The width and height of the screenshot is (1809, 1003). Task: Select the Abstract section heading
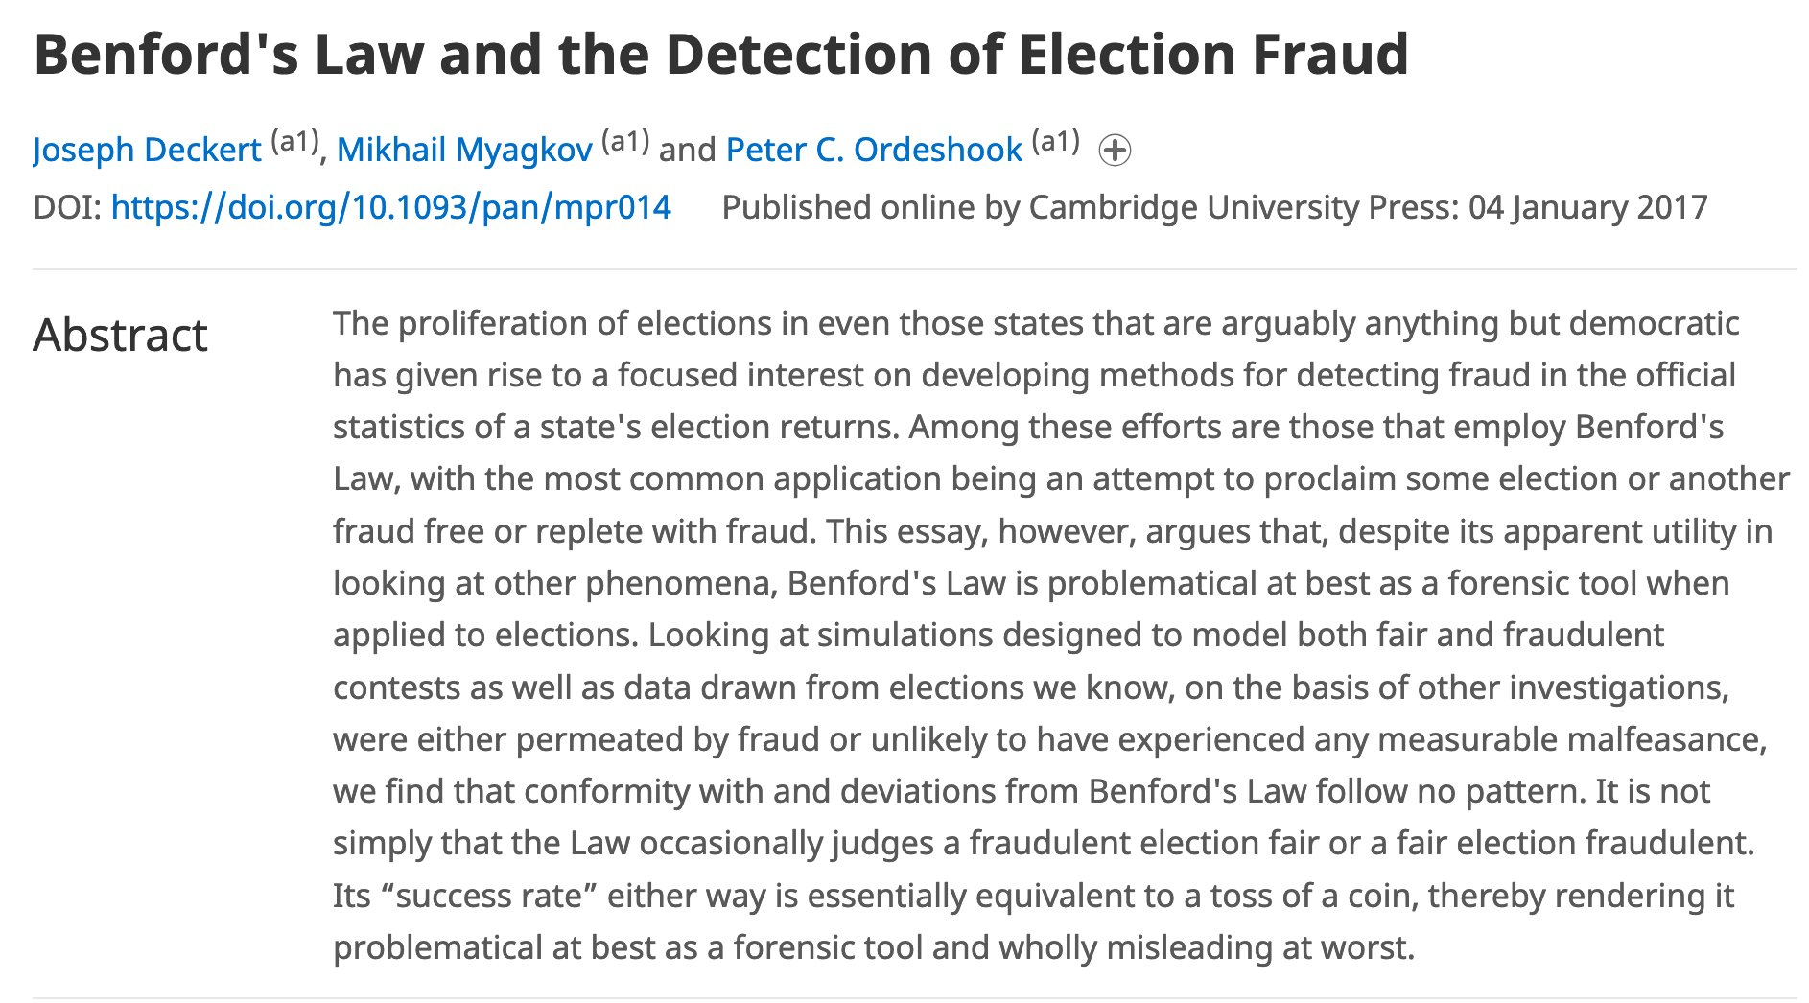(x=120, y=336)
